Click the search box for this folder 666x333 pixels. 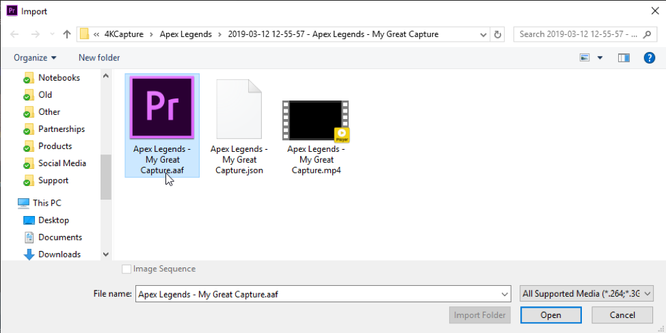point(578,34)
